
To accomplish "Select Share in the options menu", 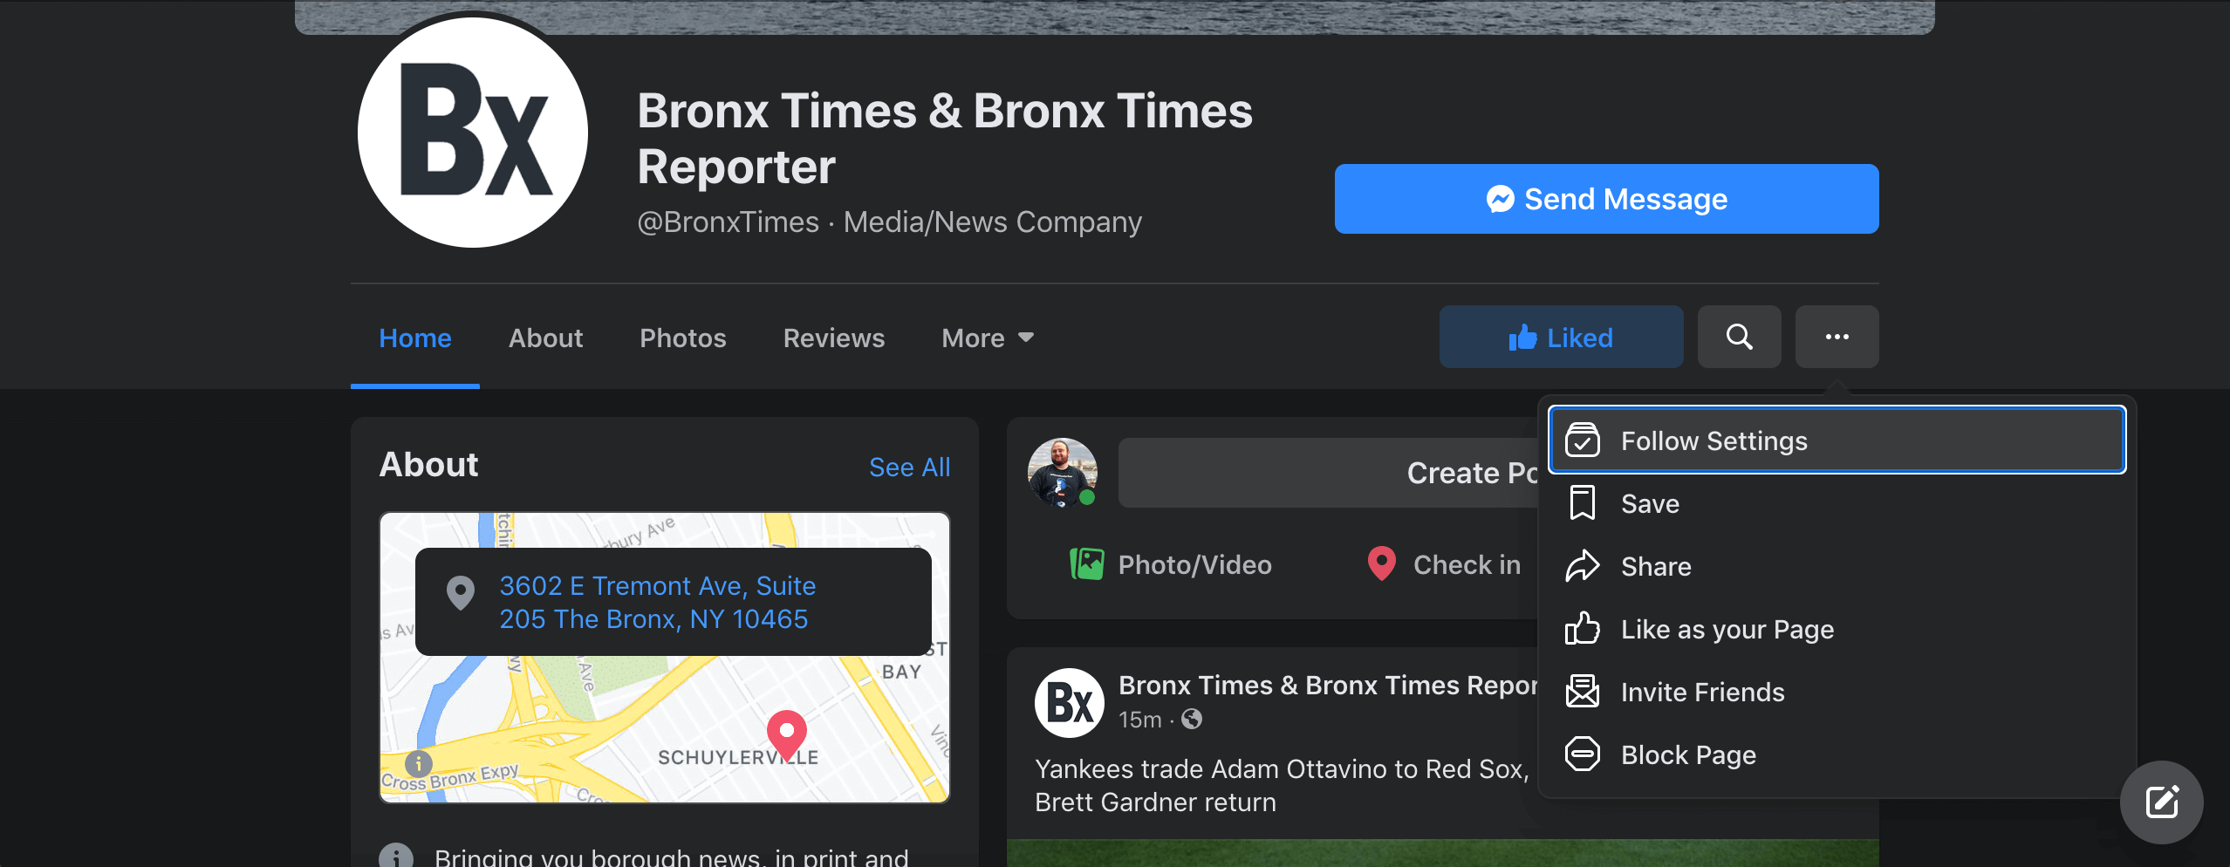I will point(1655,566).
